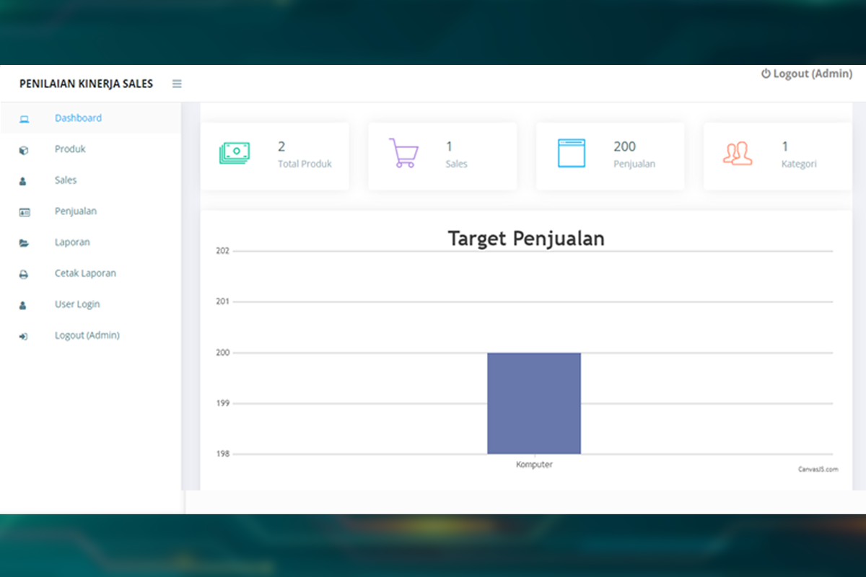
Task: Click the shopping cart icon on Sales card
Action: pos(403,153)
